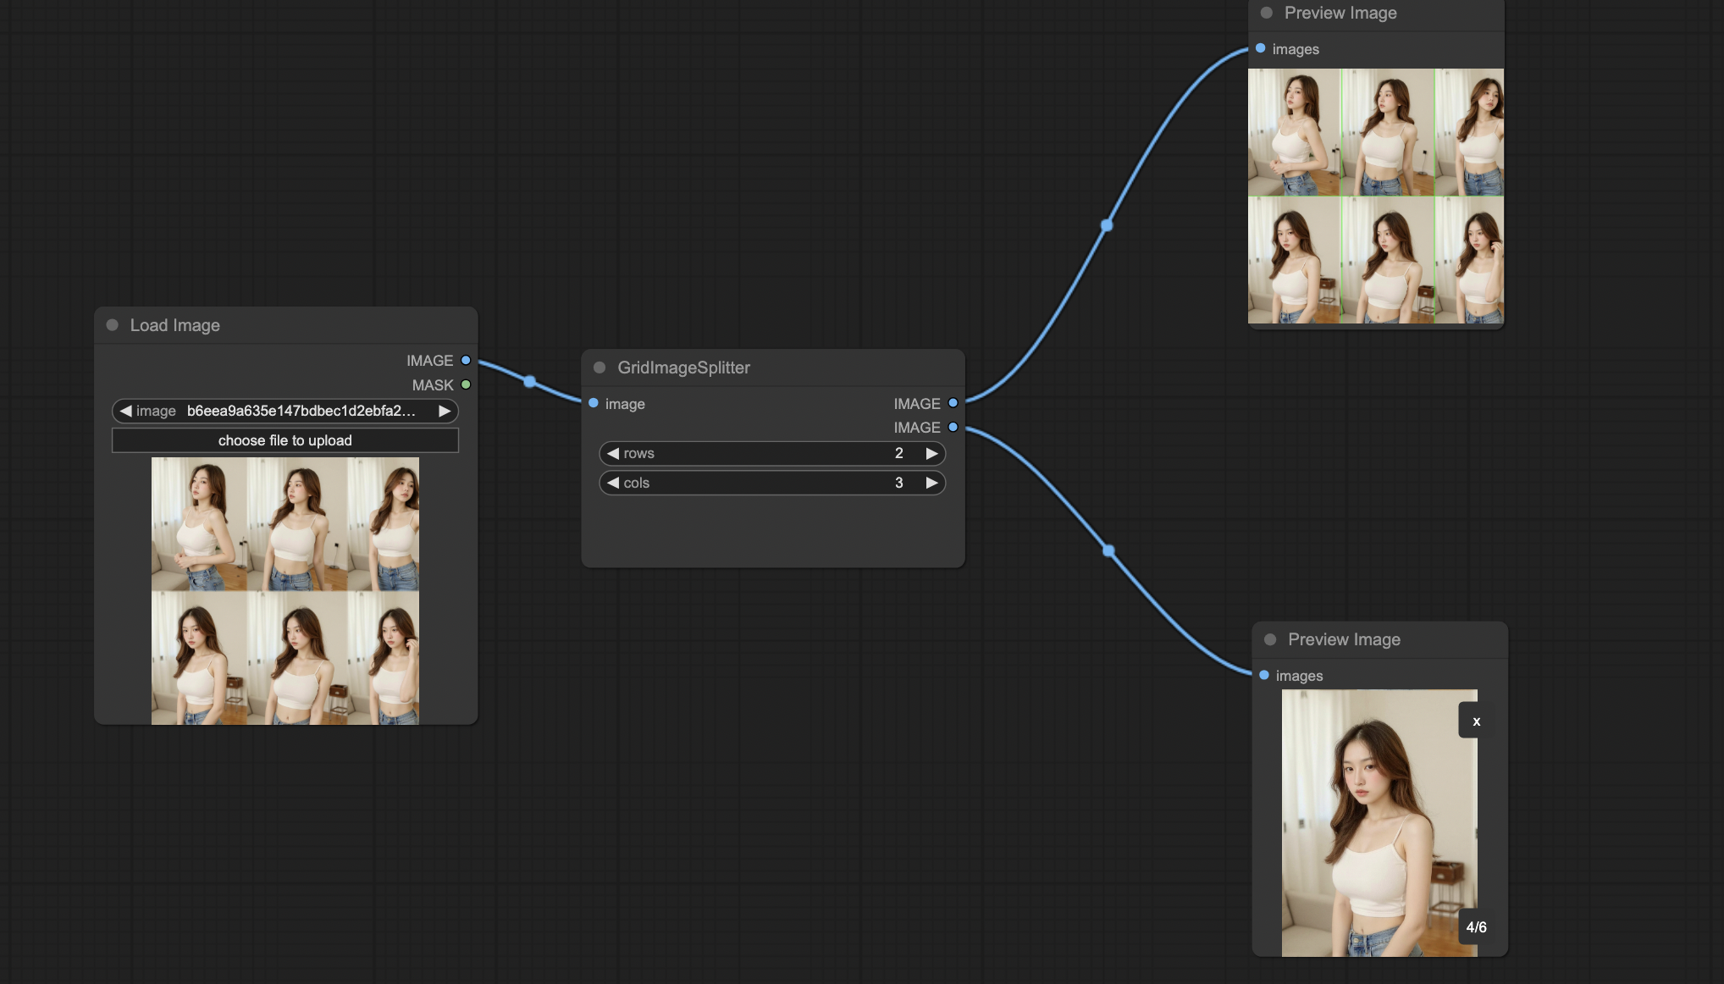The image size is (1724, 984).
Task: Collapse the bottom Preview Image node dot
Action: 1270,639
